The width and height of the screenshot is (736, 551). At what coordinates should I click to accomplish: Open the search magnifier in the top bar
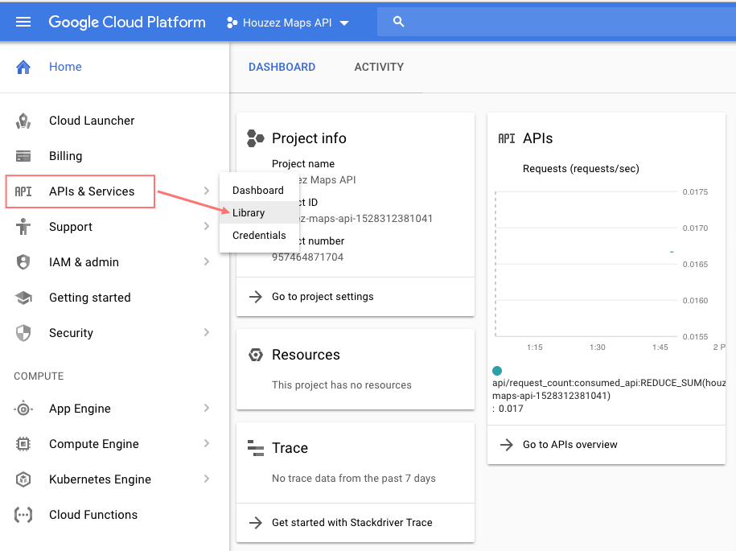(x=399, y=22)
